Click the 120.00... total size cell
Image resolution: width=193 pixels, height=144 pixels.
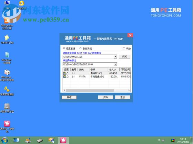(114, 76)
